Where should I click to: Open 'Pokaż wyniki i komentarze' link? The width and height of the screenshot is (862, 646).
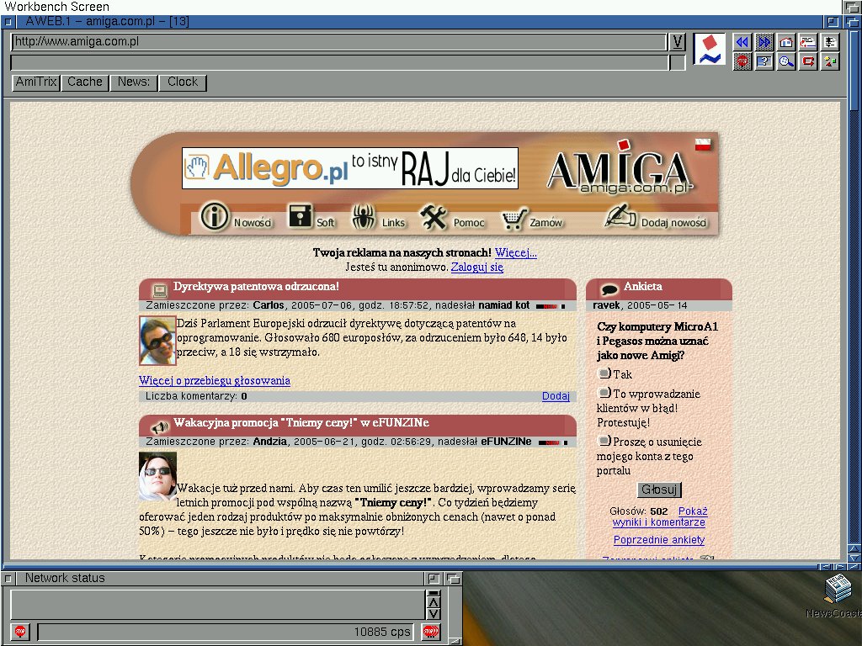tap(659, 516)
